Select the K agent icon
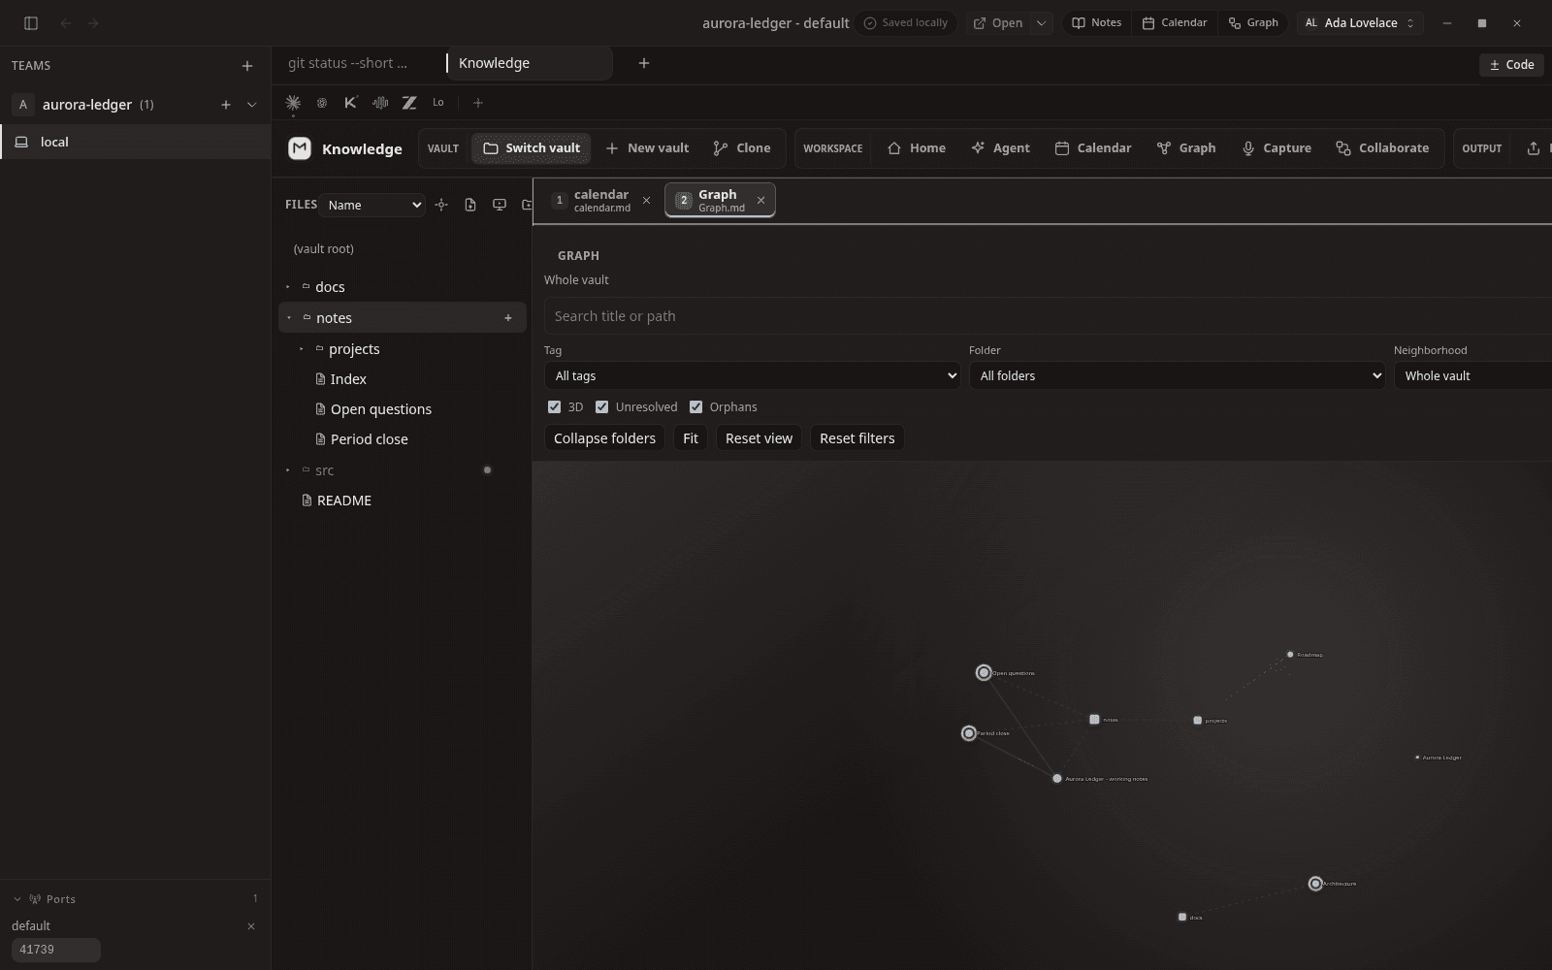 click(351, 103)
